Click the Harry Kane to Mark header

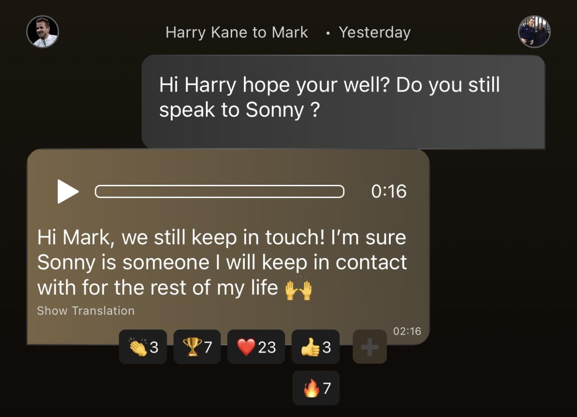tap(237, 32)
